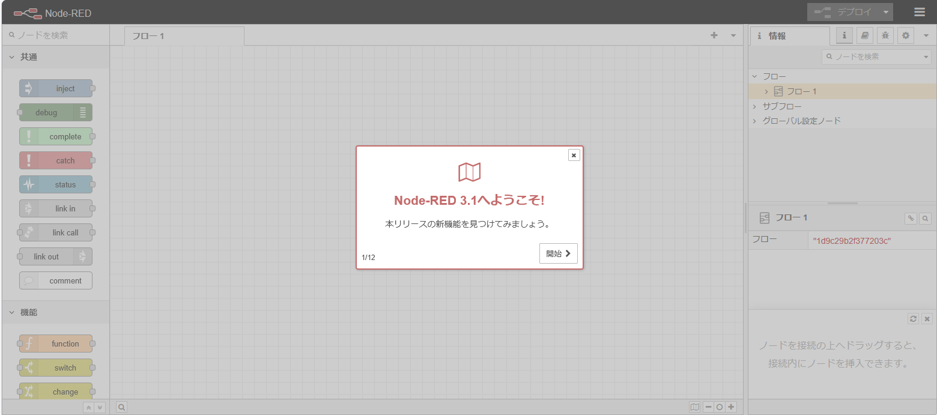The width and height of the screenshot is (937, 415).
Task: Open the help book sidebar tab
Action: 865,35
